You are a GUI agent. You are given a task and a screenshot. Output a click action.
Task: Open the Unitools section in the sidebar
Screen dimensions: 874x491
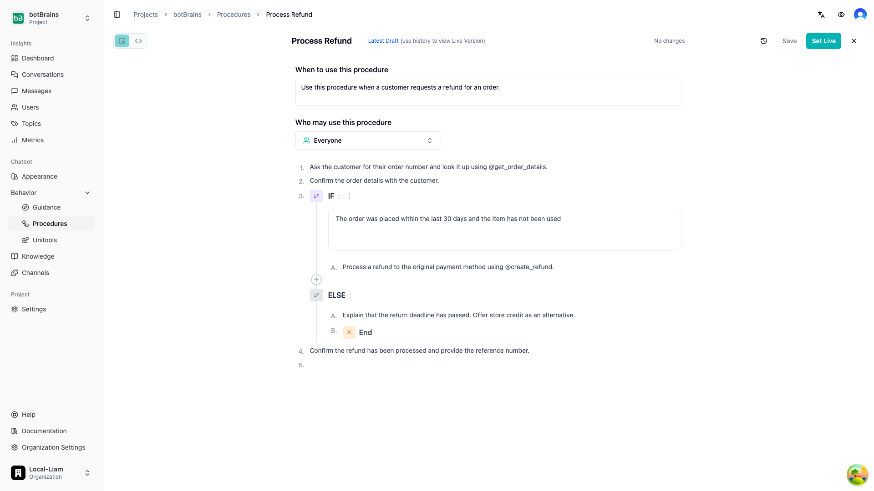pyautogui.click(x=45, y=240)
